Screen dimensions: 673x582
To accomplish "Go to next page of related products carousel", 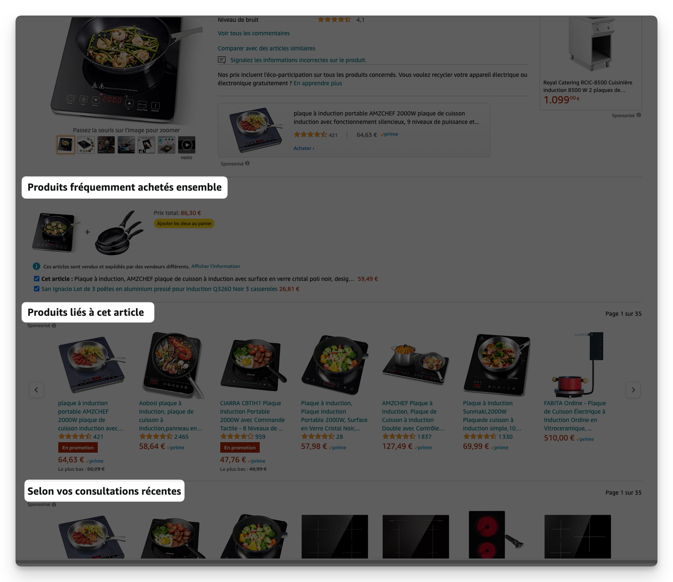I will pos(633,390).
